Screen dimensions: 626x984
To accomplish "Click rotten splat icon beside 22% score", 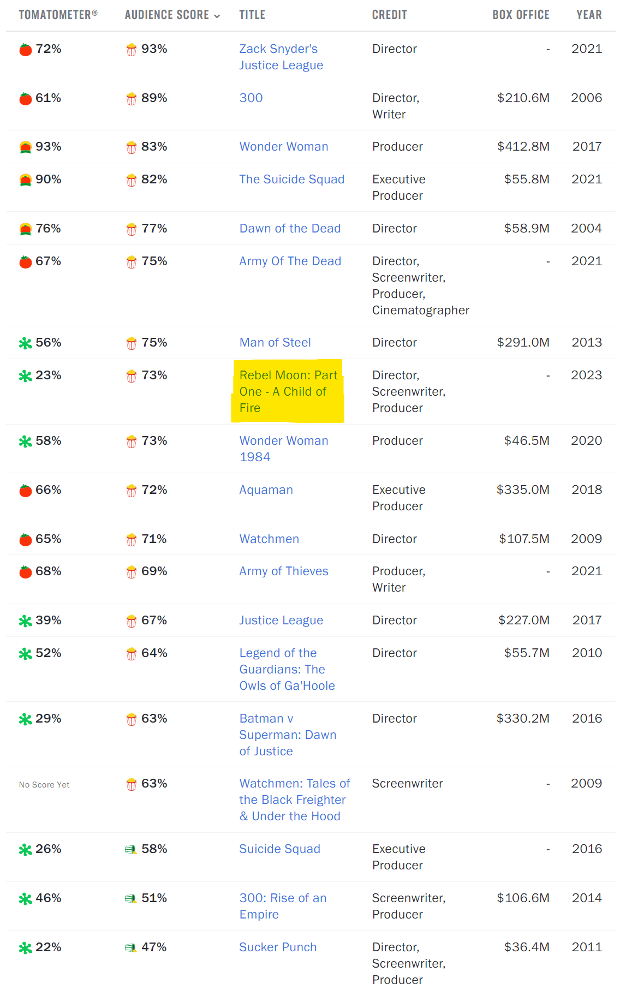I will (x=25, y=948).
